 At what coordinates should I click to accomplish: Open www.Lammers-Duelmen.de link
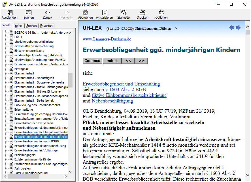click(x=107, y=39)
